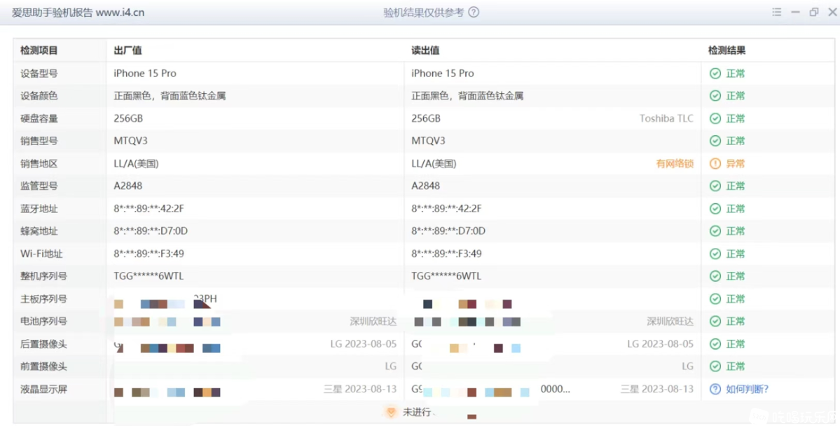This screenshot has width=840, height=426.
Task: Open the list menu icon in title bar
Action: coord(777,13)
